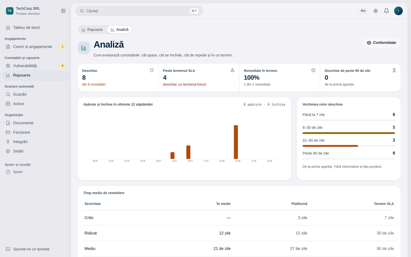
Task: Click the Mediu severity row
Action: point(239,249)
